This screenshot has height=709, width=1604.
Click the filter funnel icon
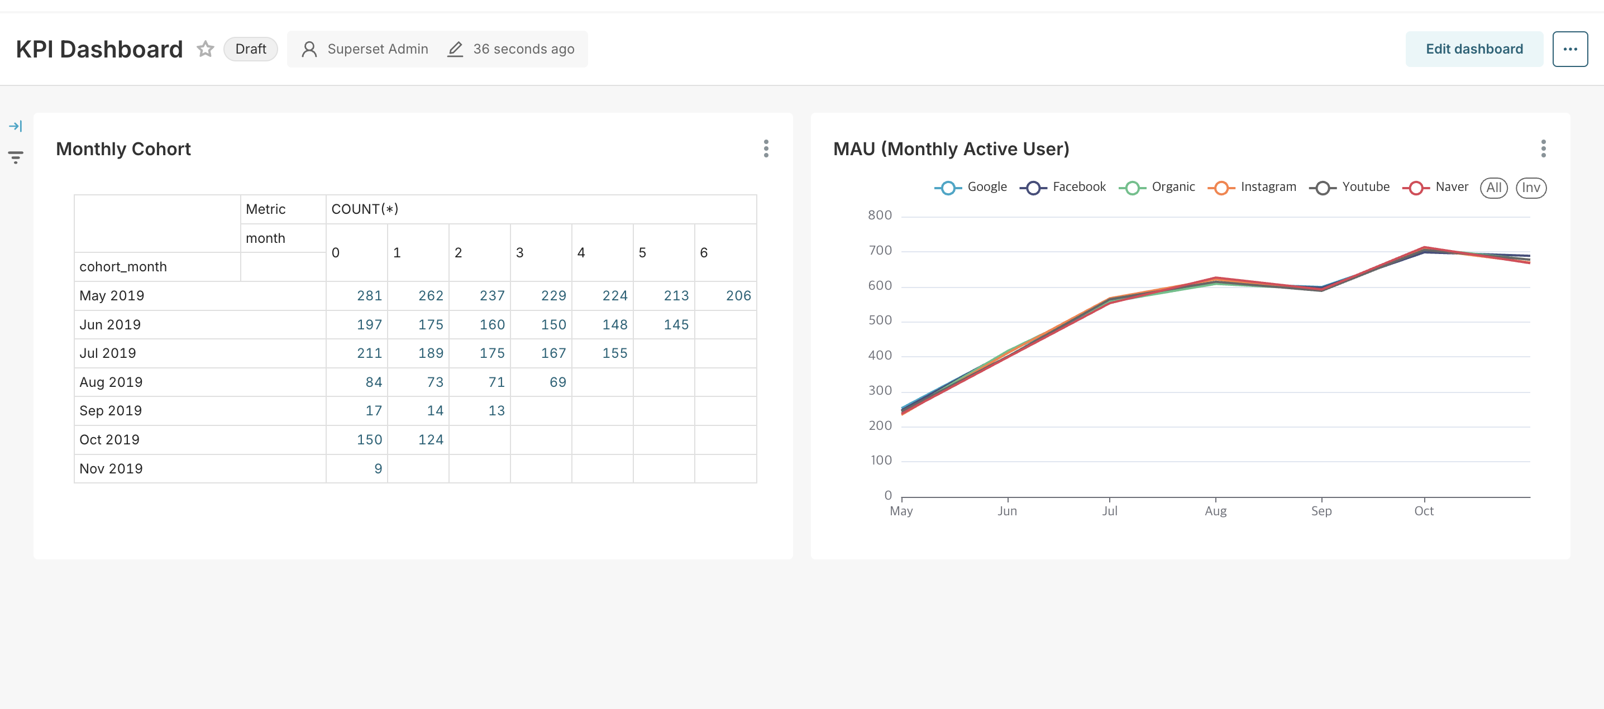click(16, 157)
